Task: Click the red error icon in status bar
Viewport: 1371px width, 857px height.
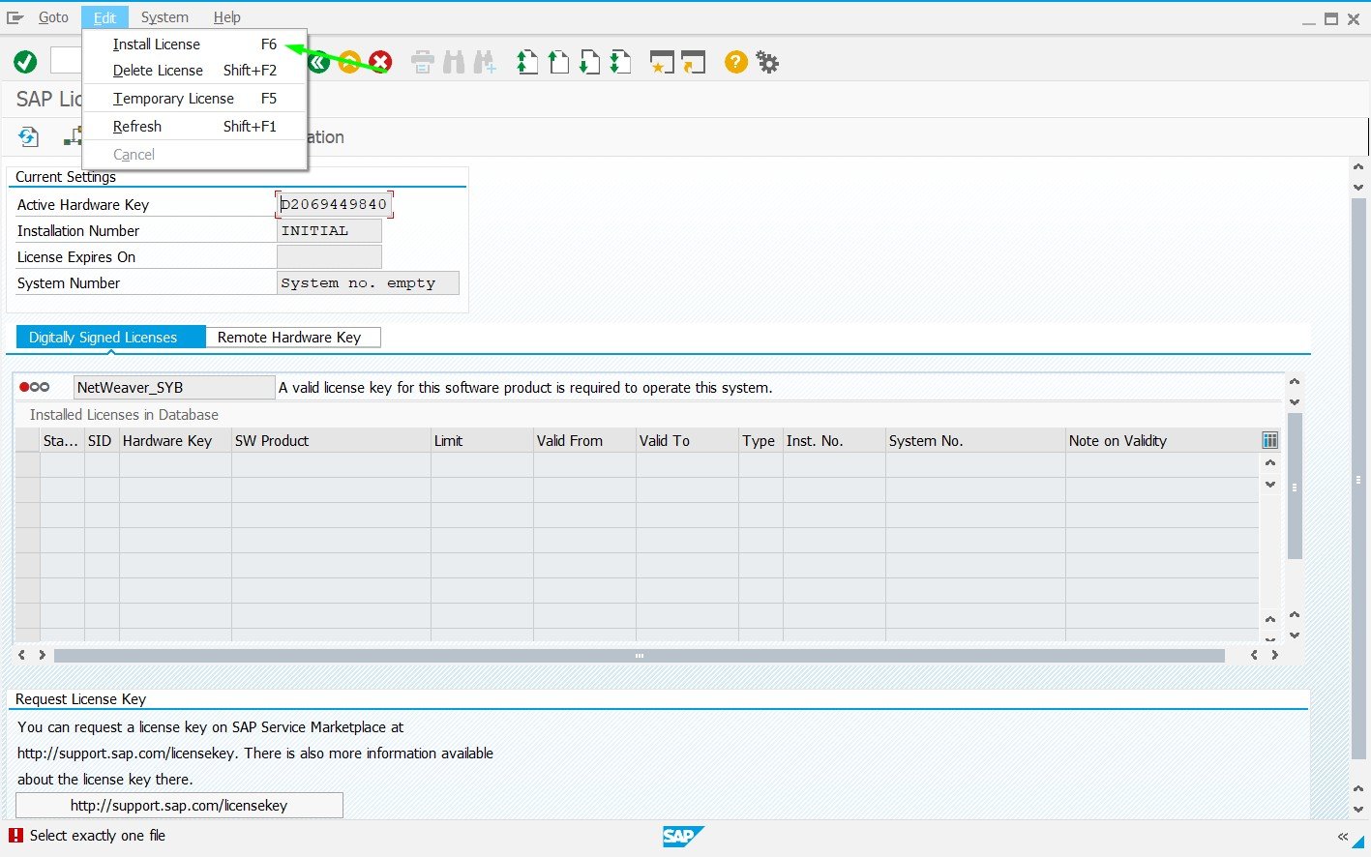Action: pyautogui.click(x=15, y=836)
